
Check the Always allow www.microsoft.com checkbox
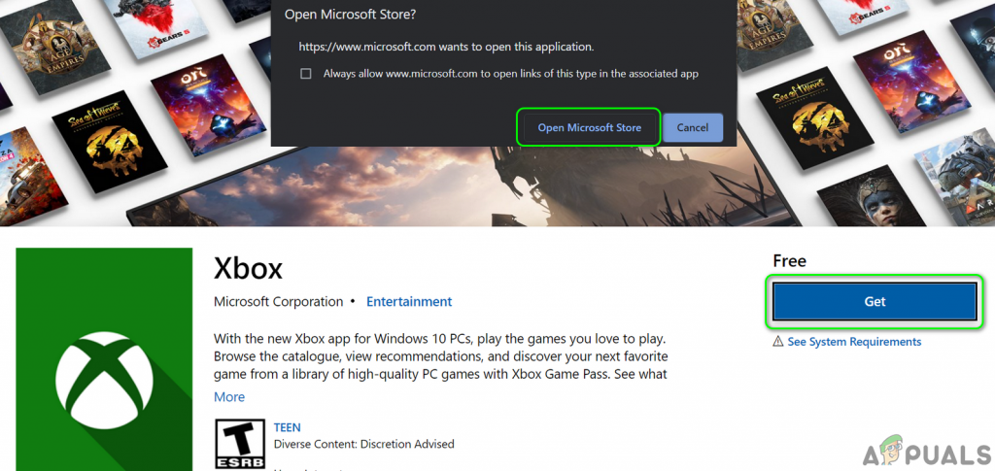point(306,74)
